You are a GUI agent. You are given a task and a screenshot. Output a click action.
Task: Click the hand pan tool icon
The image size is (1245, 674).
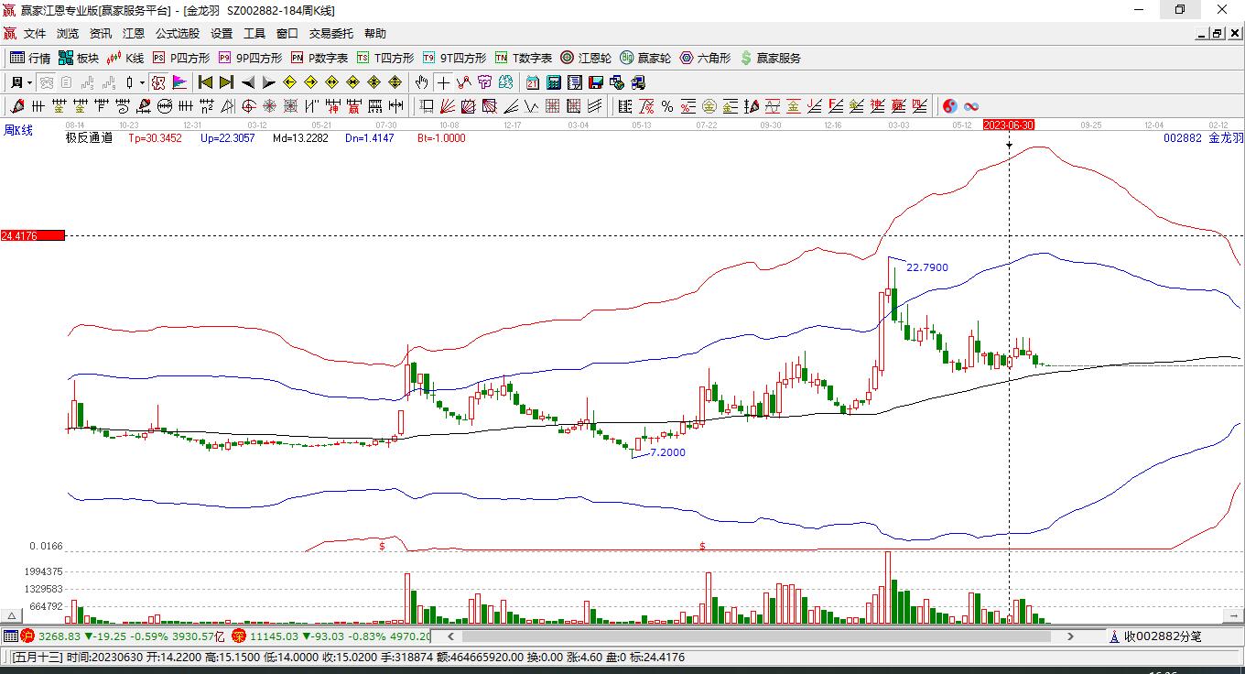pos(421,82)
